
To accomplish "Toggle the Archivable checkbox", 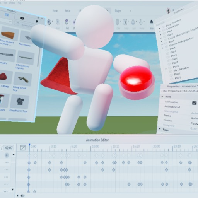I will (194, 103).
